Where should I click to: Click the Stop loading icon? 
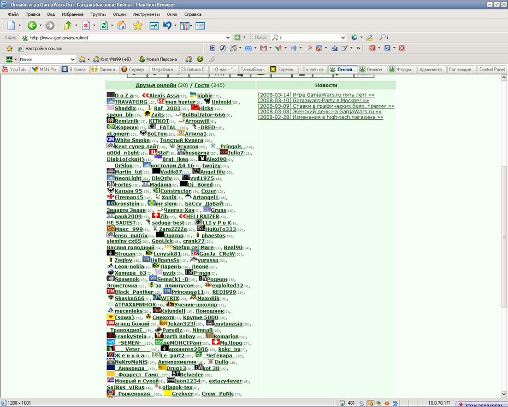(x=86, y=26)
